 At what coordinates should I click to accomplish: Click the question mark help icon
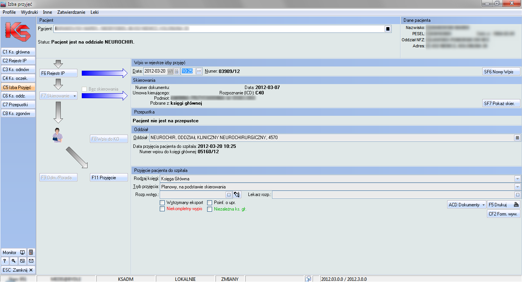5,261
